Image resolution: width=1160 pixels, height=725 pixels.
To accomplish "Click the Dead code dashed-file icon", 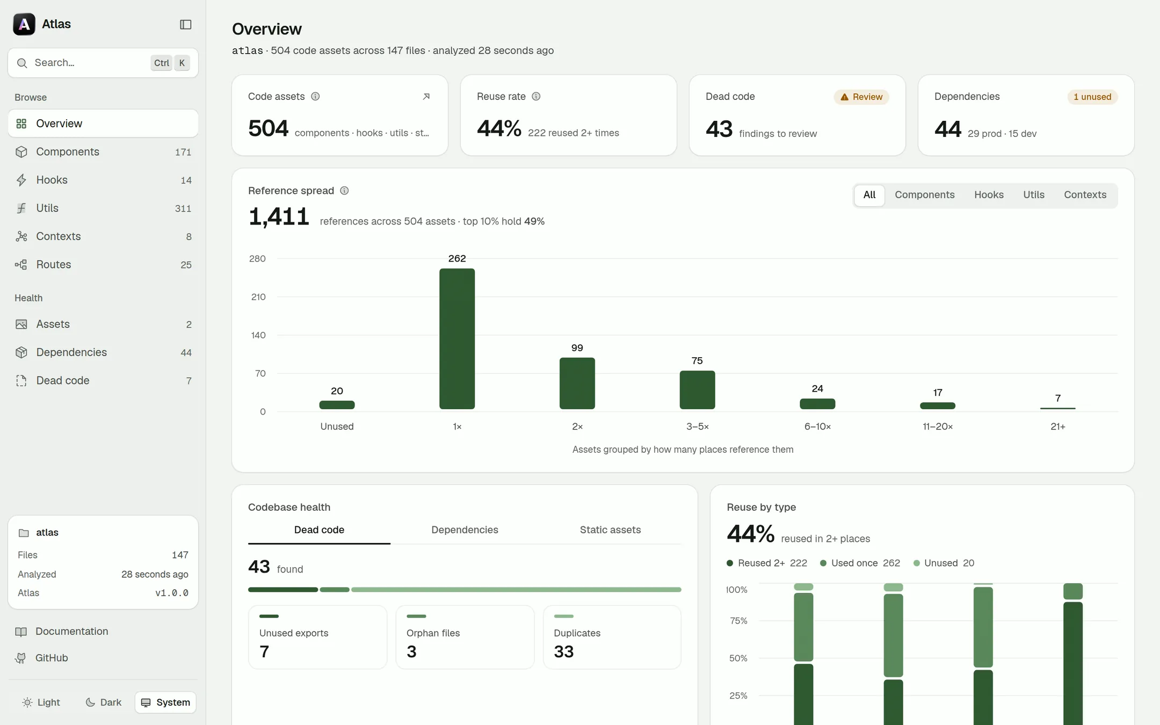I will (x=21, y=381).
